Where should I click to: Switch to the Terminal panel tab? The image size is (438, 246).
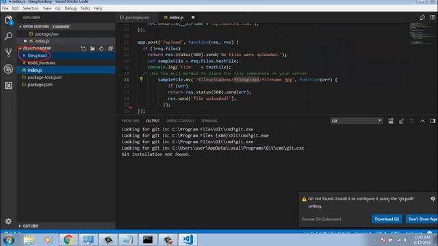(209, 121)
